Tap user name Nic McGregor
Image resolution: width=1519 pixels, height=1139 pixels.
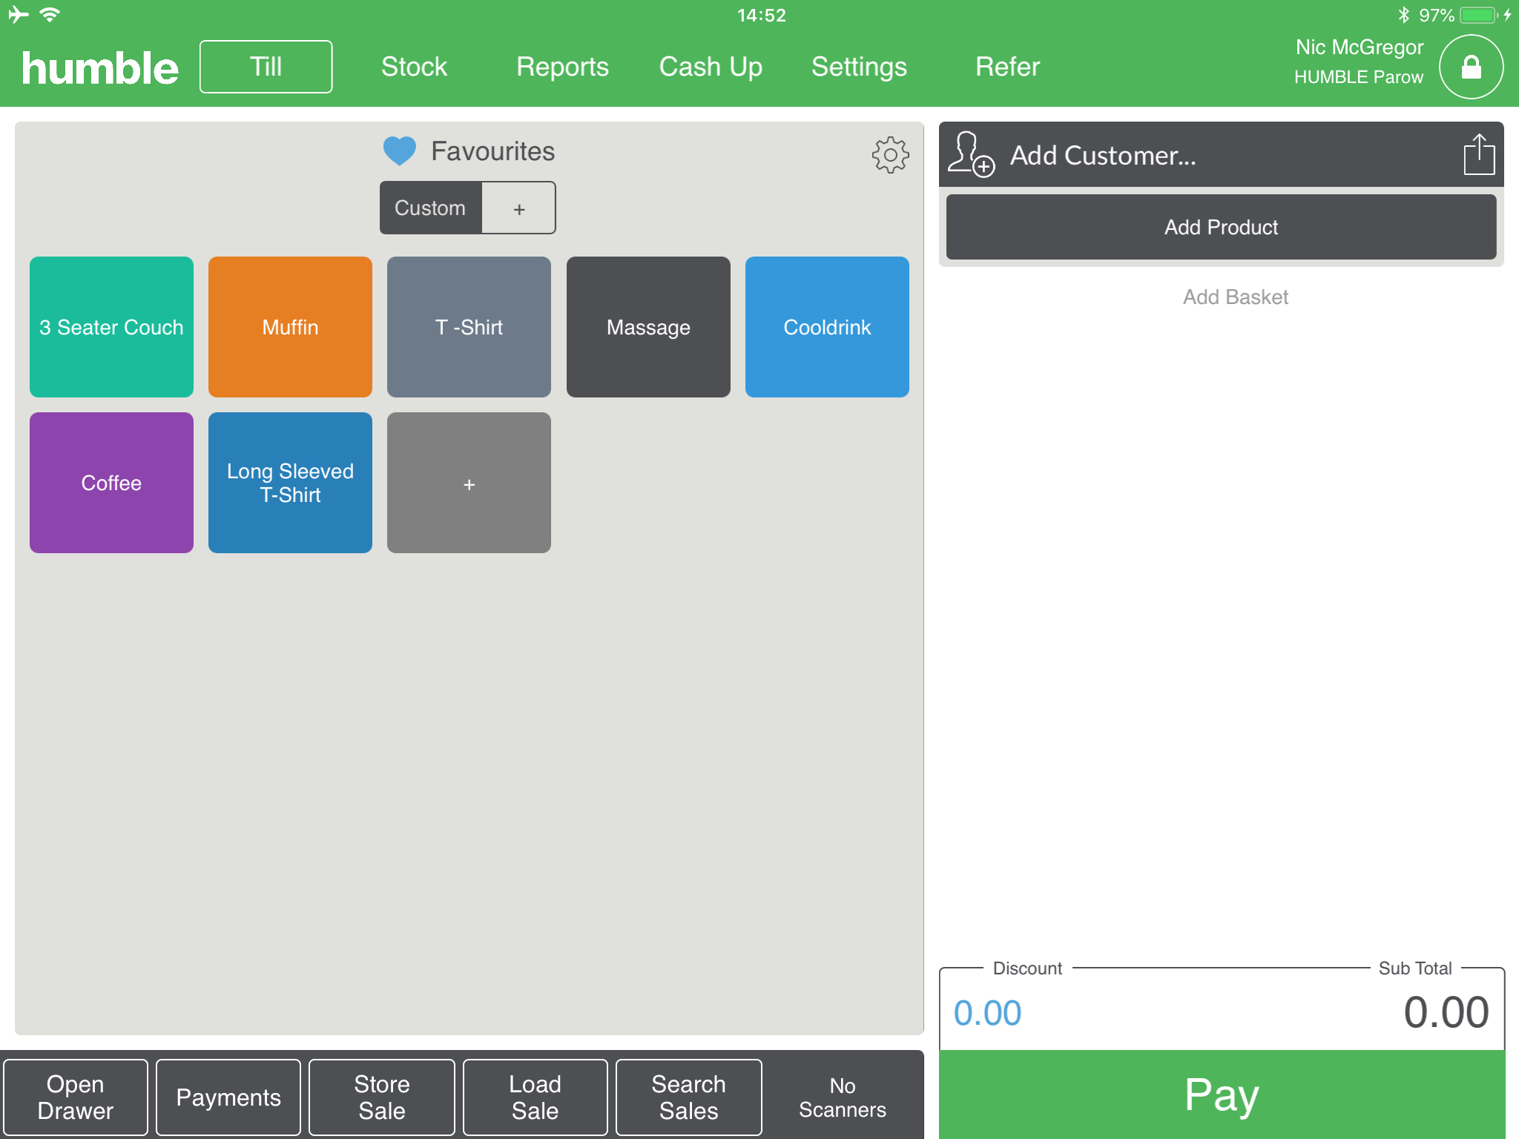point(1360,47)
